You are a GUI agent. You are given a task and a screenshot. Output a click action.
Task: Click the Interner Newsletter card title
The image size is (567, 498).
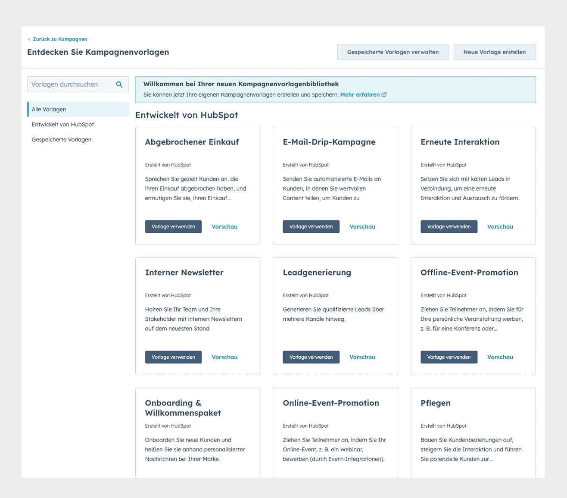click(184, 272)
